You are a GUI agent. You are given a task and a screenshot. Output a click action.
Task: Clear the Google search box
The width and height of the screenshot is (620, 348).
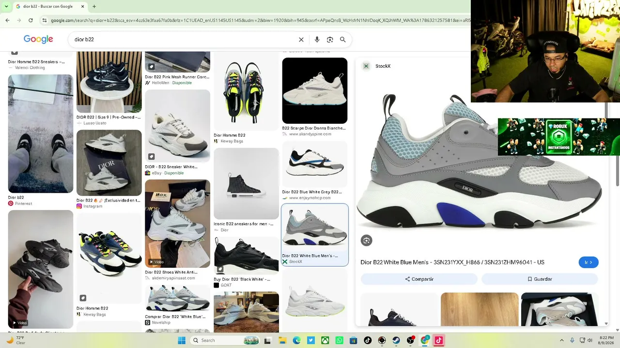(x=301, y=40)
